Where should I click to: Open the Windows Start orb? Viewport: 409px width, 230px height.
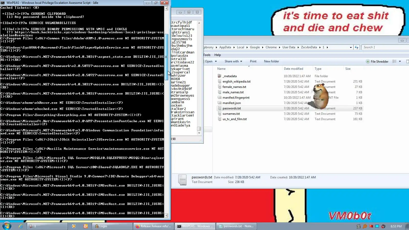point(7,226)
